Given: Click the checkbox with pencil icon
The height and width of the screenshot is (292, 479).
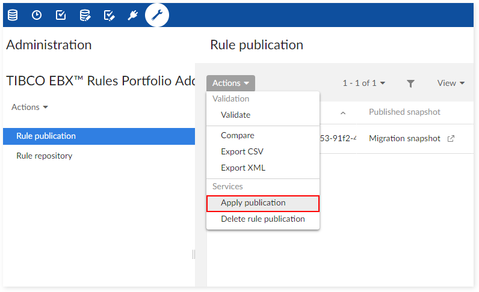Looking at the screenshot, I should click(109, 15).
